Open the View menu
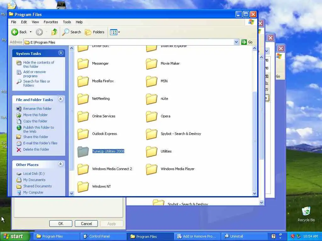322x241 pixels. [x=35, y=22]
